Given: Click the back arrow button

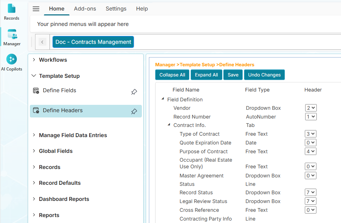Looking at the screenshot, I should point(42,42).
